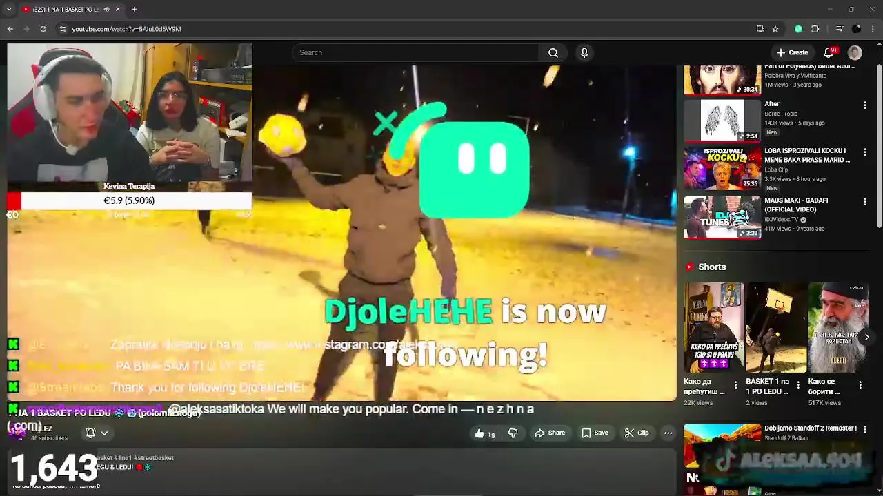Open options for "BASKET 1 na 1" short

click(x=798, y=385)
